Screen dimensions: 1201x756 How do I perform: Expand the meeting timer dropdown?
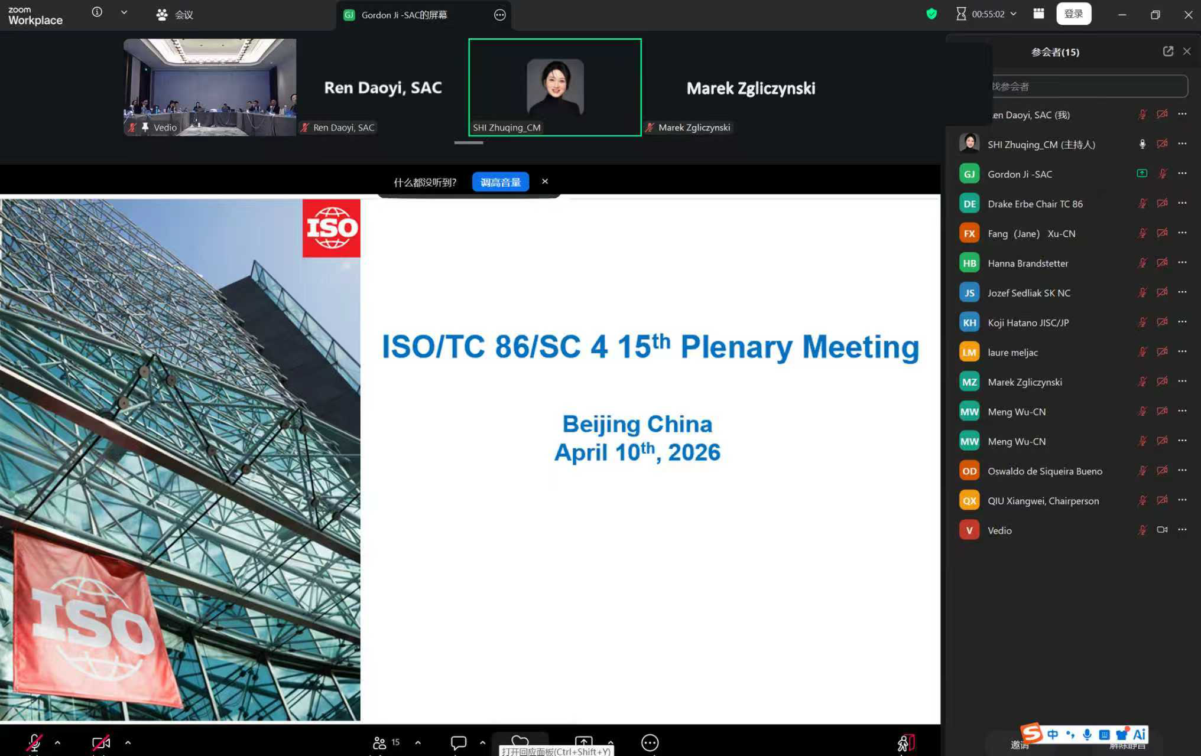(x=1014, y=14)
